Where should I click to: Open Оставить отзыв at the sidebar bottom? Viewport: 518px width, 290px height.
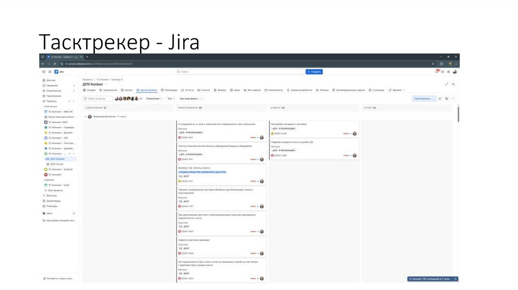(59, 278)
